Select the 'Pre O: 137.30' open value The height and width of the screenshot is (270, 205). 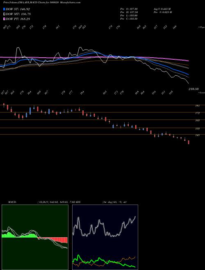pos(129,9)
